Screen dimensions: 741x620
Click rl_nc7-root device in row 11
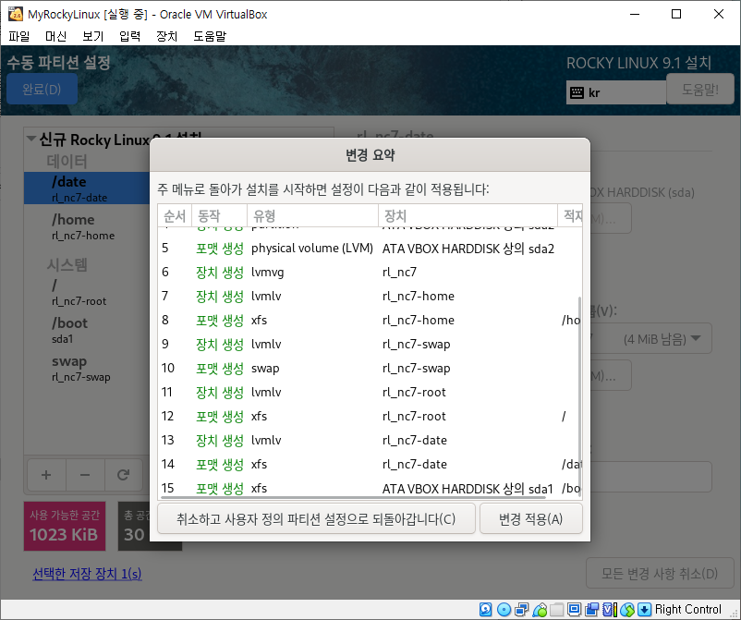414,392
